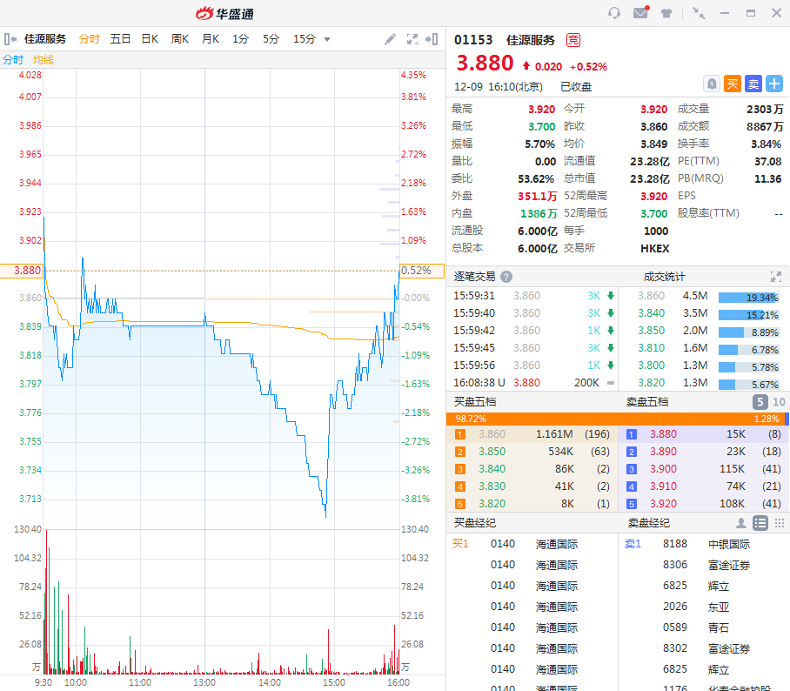Switch to 5分 chart tab
Screen dimensions: 790x691
[271, 39]
